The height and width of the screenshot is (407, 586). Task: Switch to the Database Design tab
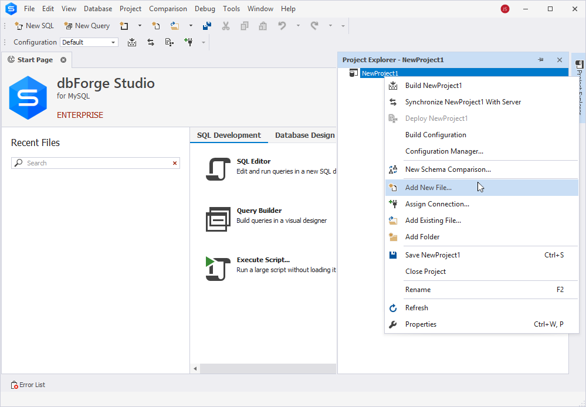coord(305,135)
